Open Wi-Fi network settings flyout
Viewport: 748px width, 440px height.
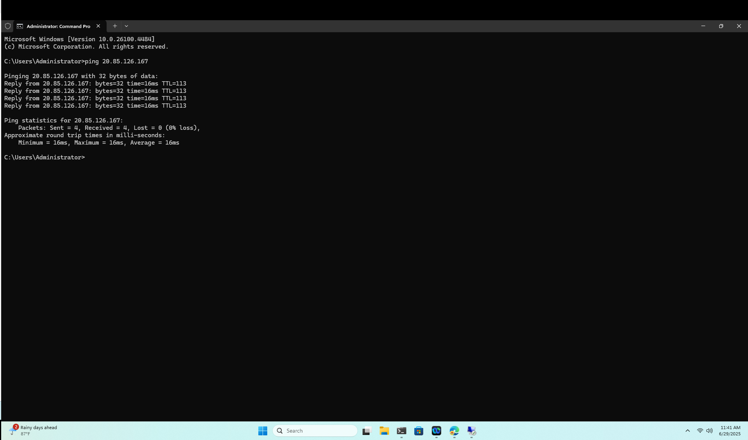click(x=700, y=431)
